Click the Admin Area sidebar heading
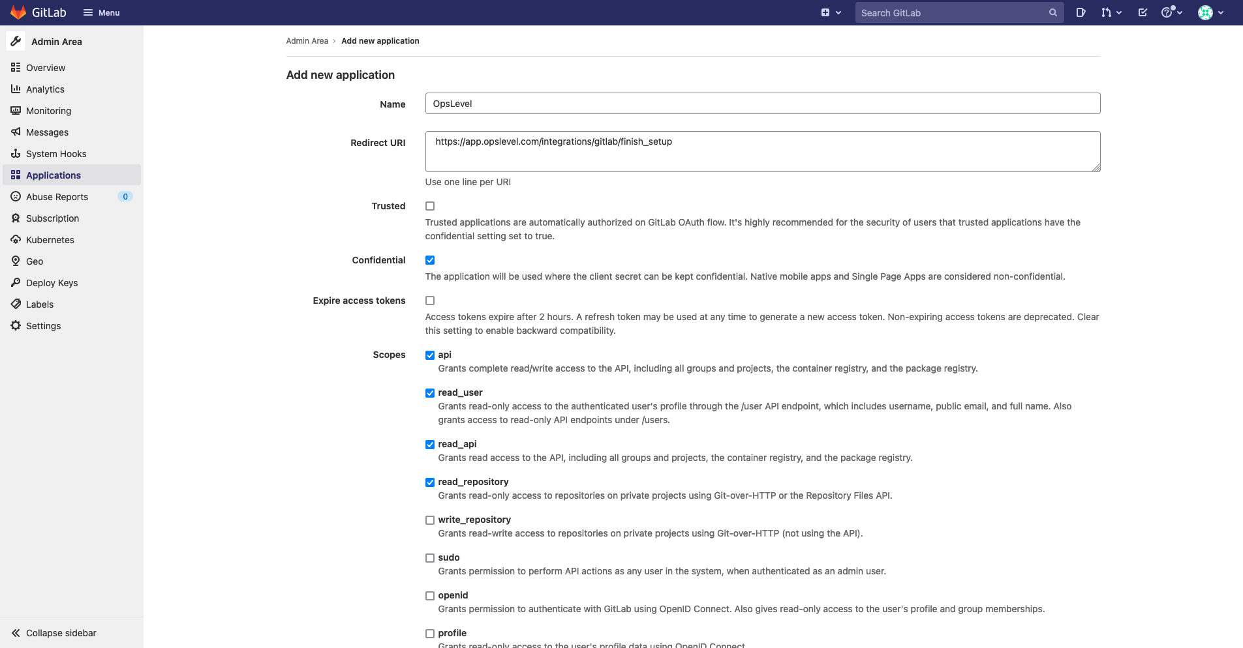This screenshot has height=648, width=1243. pos(57,41)
